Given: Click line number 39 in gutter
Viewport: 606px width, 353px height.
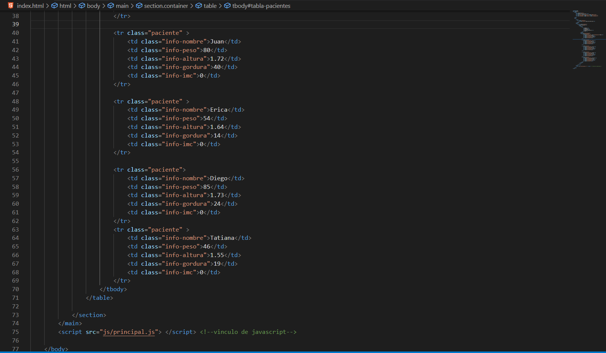Looking at the screenshot, I should [15, 24].
